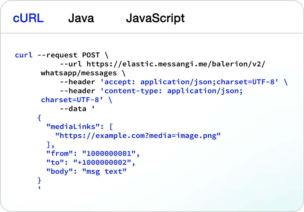The width and height of the screenshot is (304, 212).
Task: Click the closing curly brace of JSON
Action: 39,180
